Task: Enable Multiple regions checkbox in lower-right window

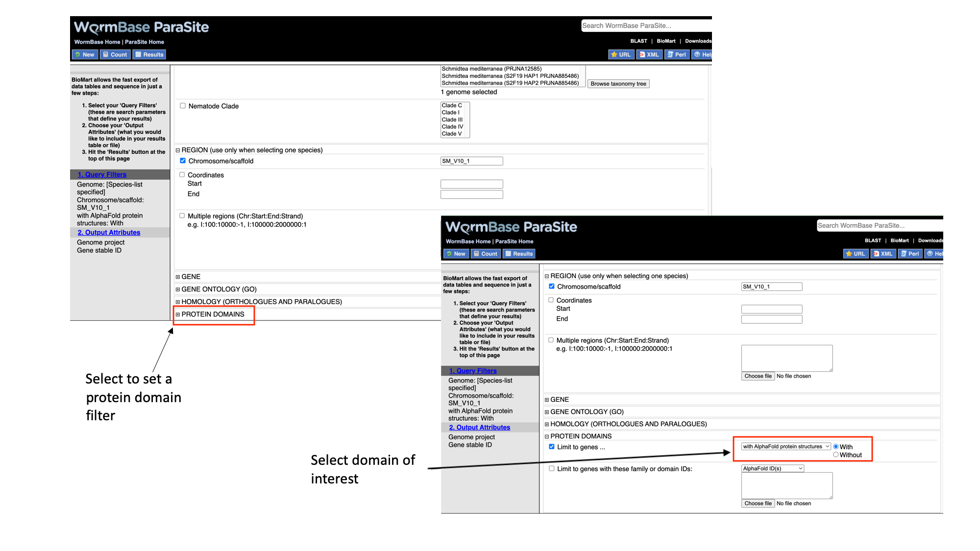Action: (x=551, y=340)
